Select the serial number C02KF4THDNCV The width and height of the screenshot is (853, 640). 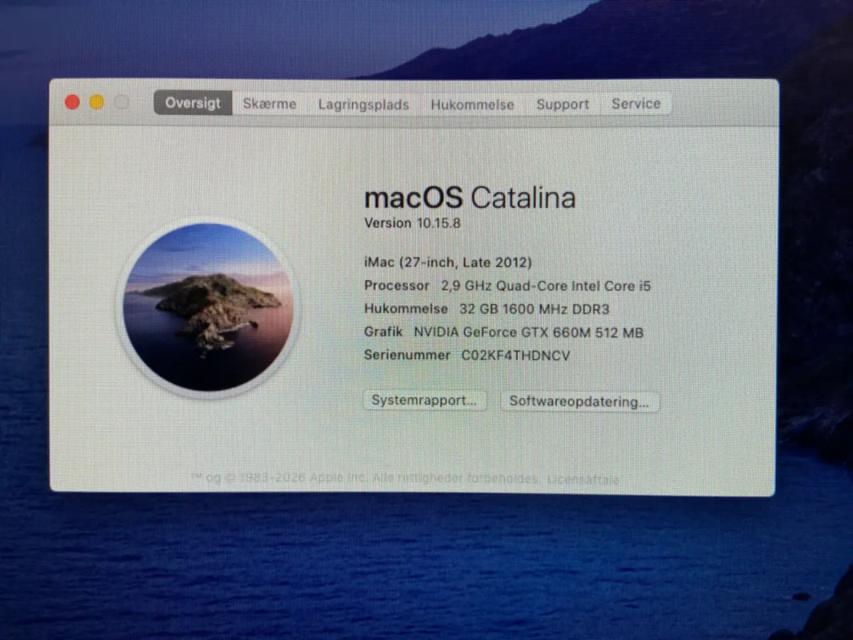pos(516,355)
